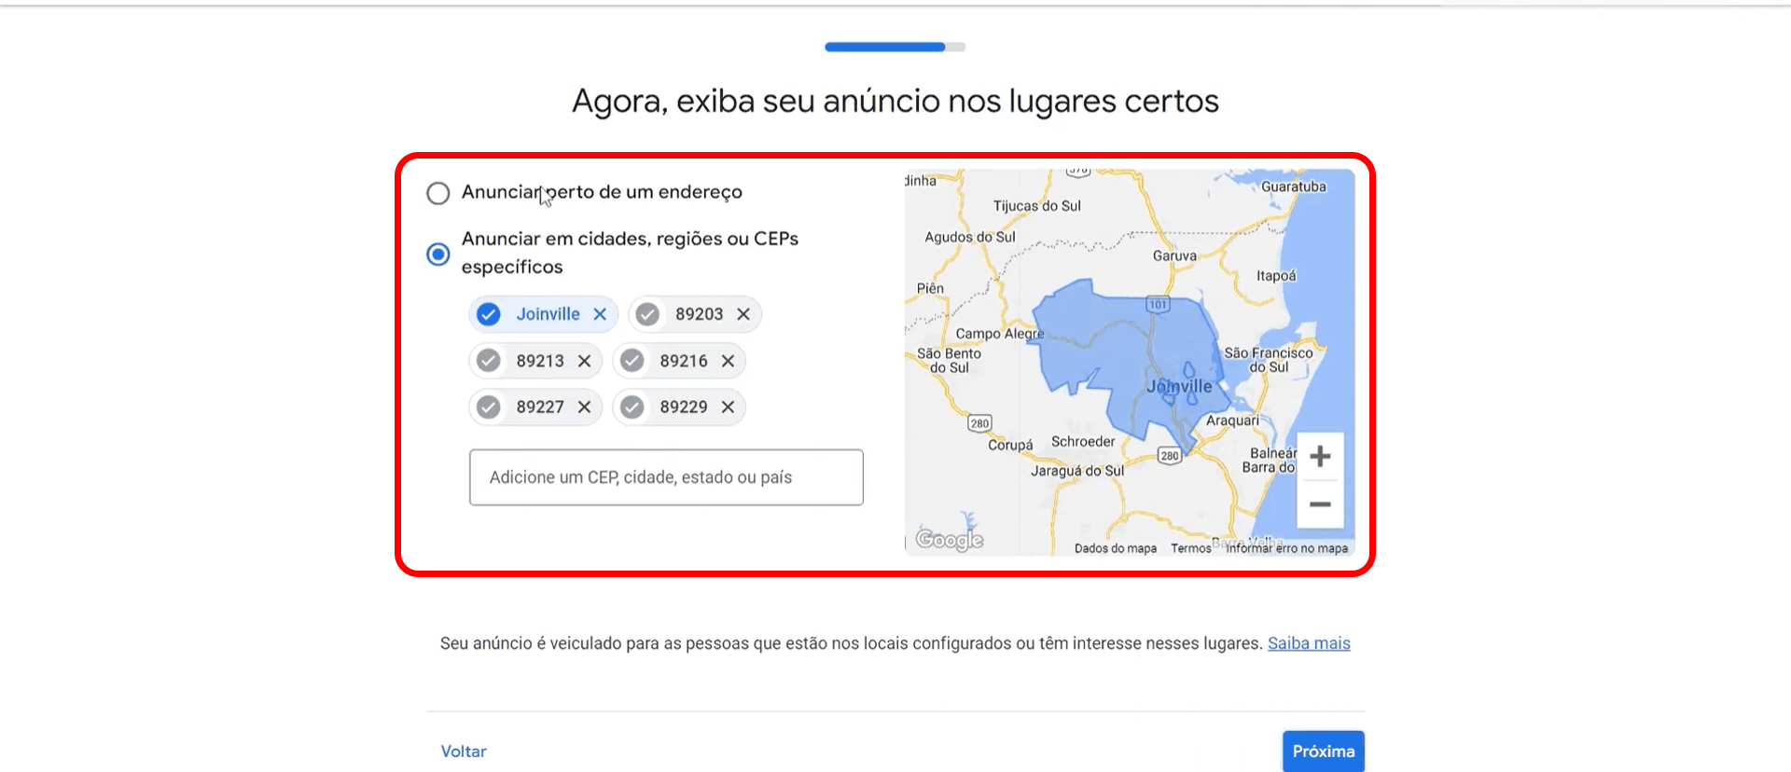Toggle the Joinville blue checkmark
The width and height of the screenshot is (1791, 772).
489,314
